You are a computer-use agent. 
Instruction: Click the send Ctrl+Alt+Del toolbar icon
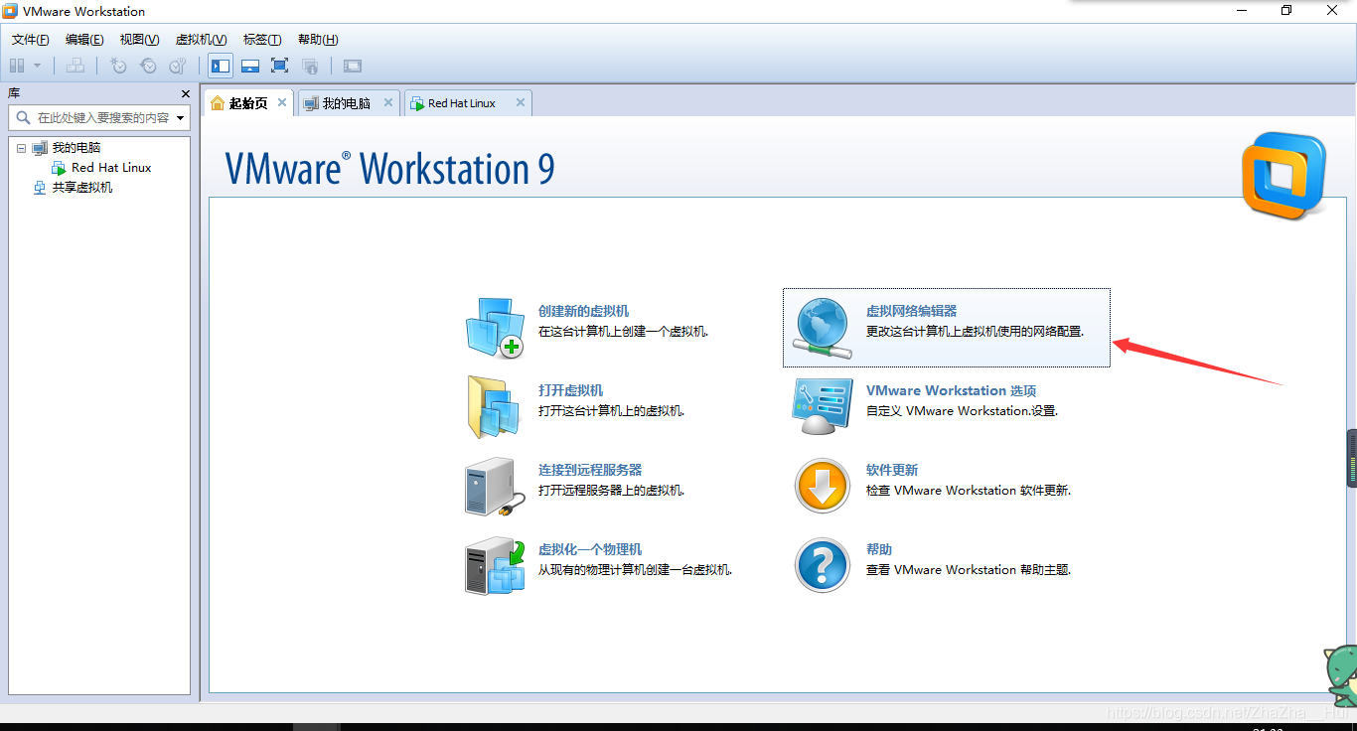[x=75, y=66]
